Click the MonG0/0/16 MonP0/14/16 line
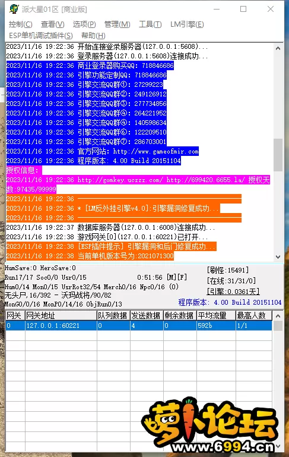 (63, 304)
